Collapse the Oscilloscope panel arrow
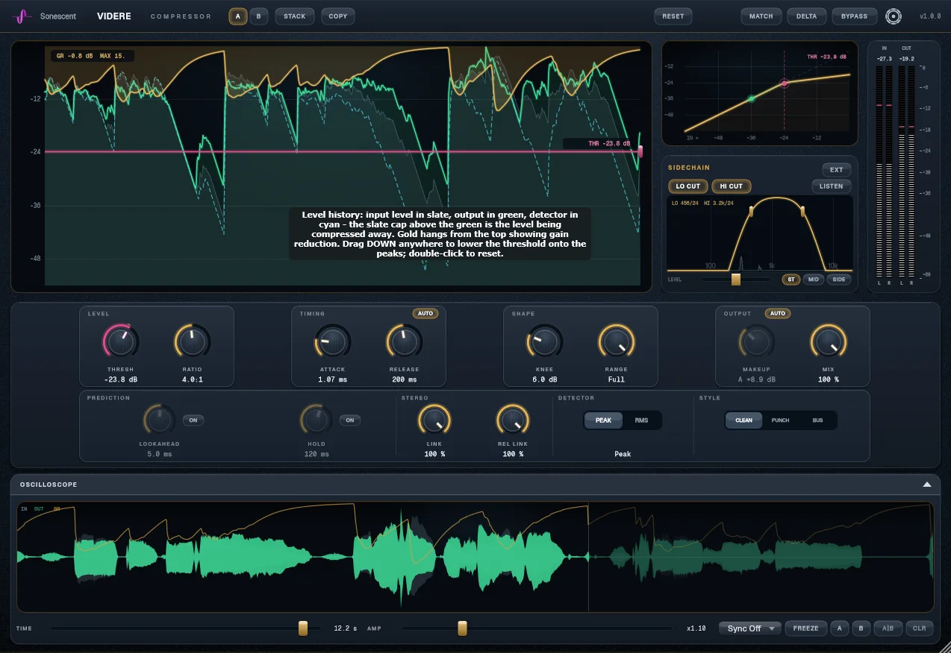This screenshot has height=653, width=951. click(927, 485)
